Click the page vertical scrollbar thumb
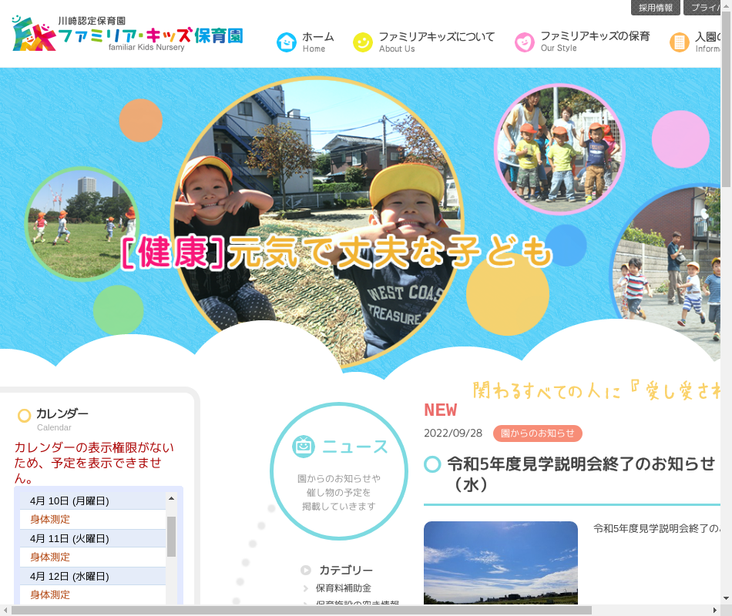The image size is (732, 616). tap(726, 99)
